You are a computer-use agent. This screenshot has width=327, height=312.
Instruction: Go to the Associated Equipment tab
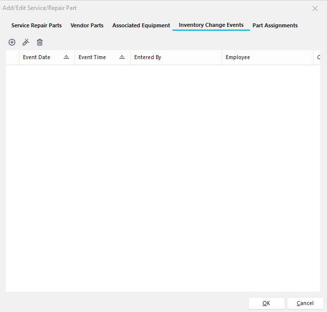pos(141,25)
